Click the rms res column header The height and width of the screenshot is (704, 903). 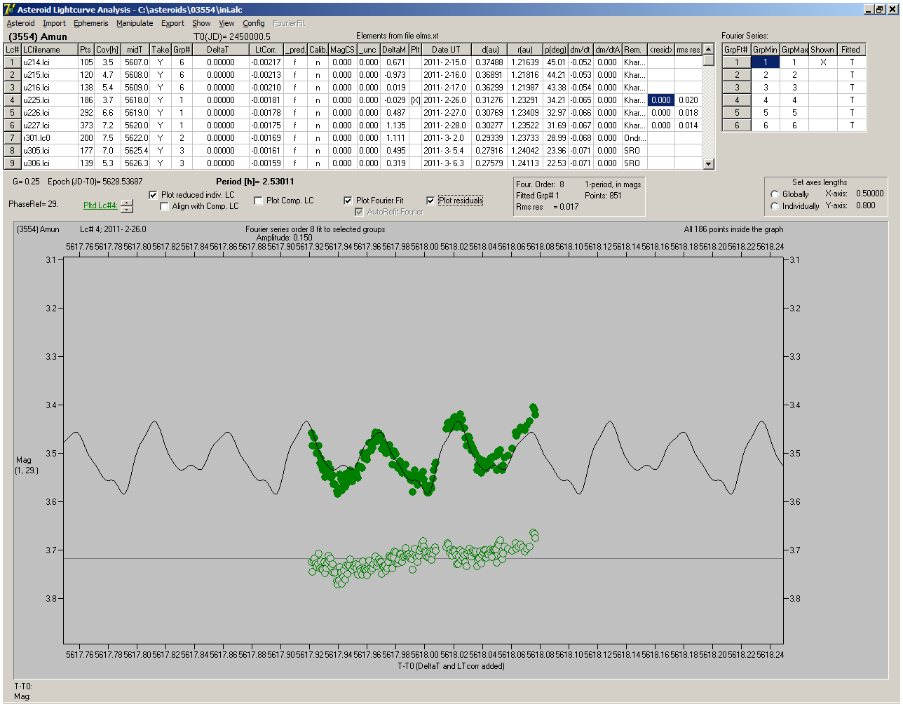(688, 50)
